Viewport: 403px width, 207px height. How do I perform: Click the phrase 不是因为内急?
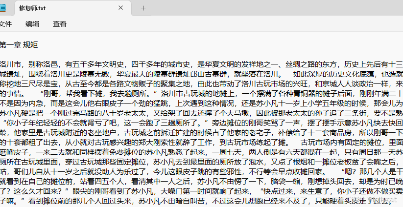coord(22,103)
